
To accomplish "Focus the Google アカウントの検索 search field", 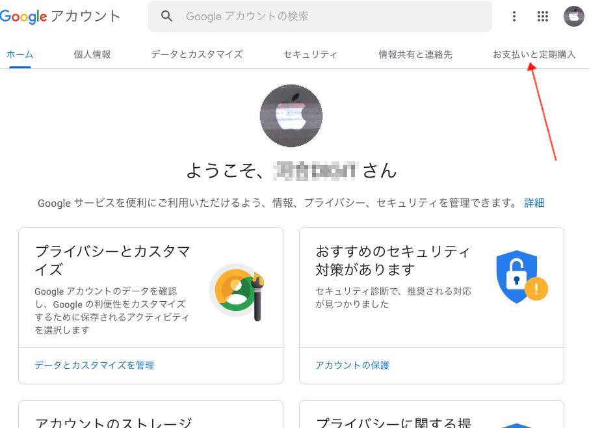I will click(320, 16).
